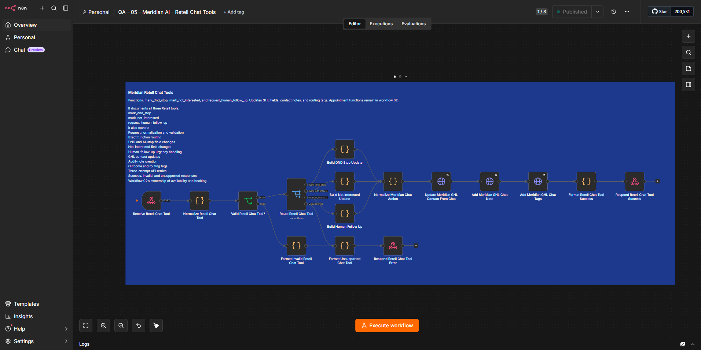Screen dimensions: 701x350
Task: Select the Add Meridian GHL Chat Tags node
Action: point(538,181)
